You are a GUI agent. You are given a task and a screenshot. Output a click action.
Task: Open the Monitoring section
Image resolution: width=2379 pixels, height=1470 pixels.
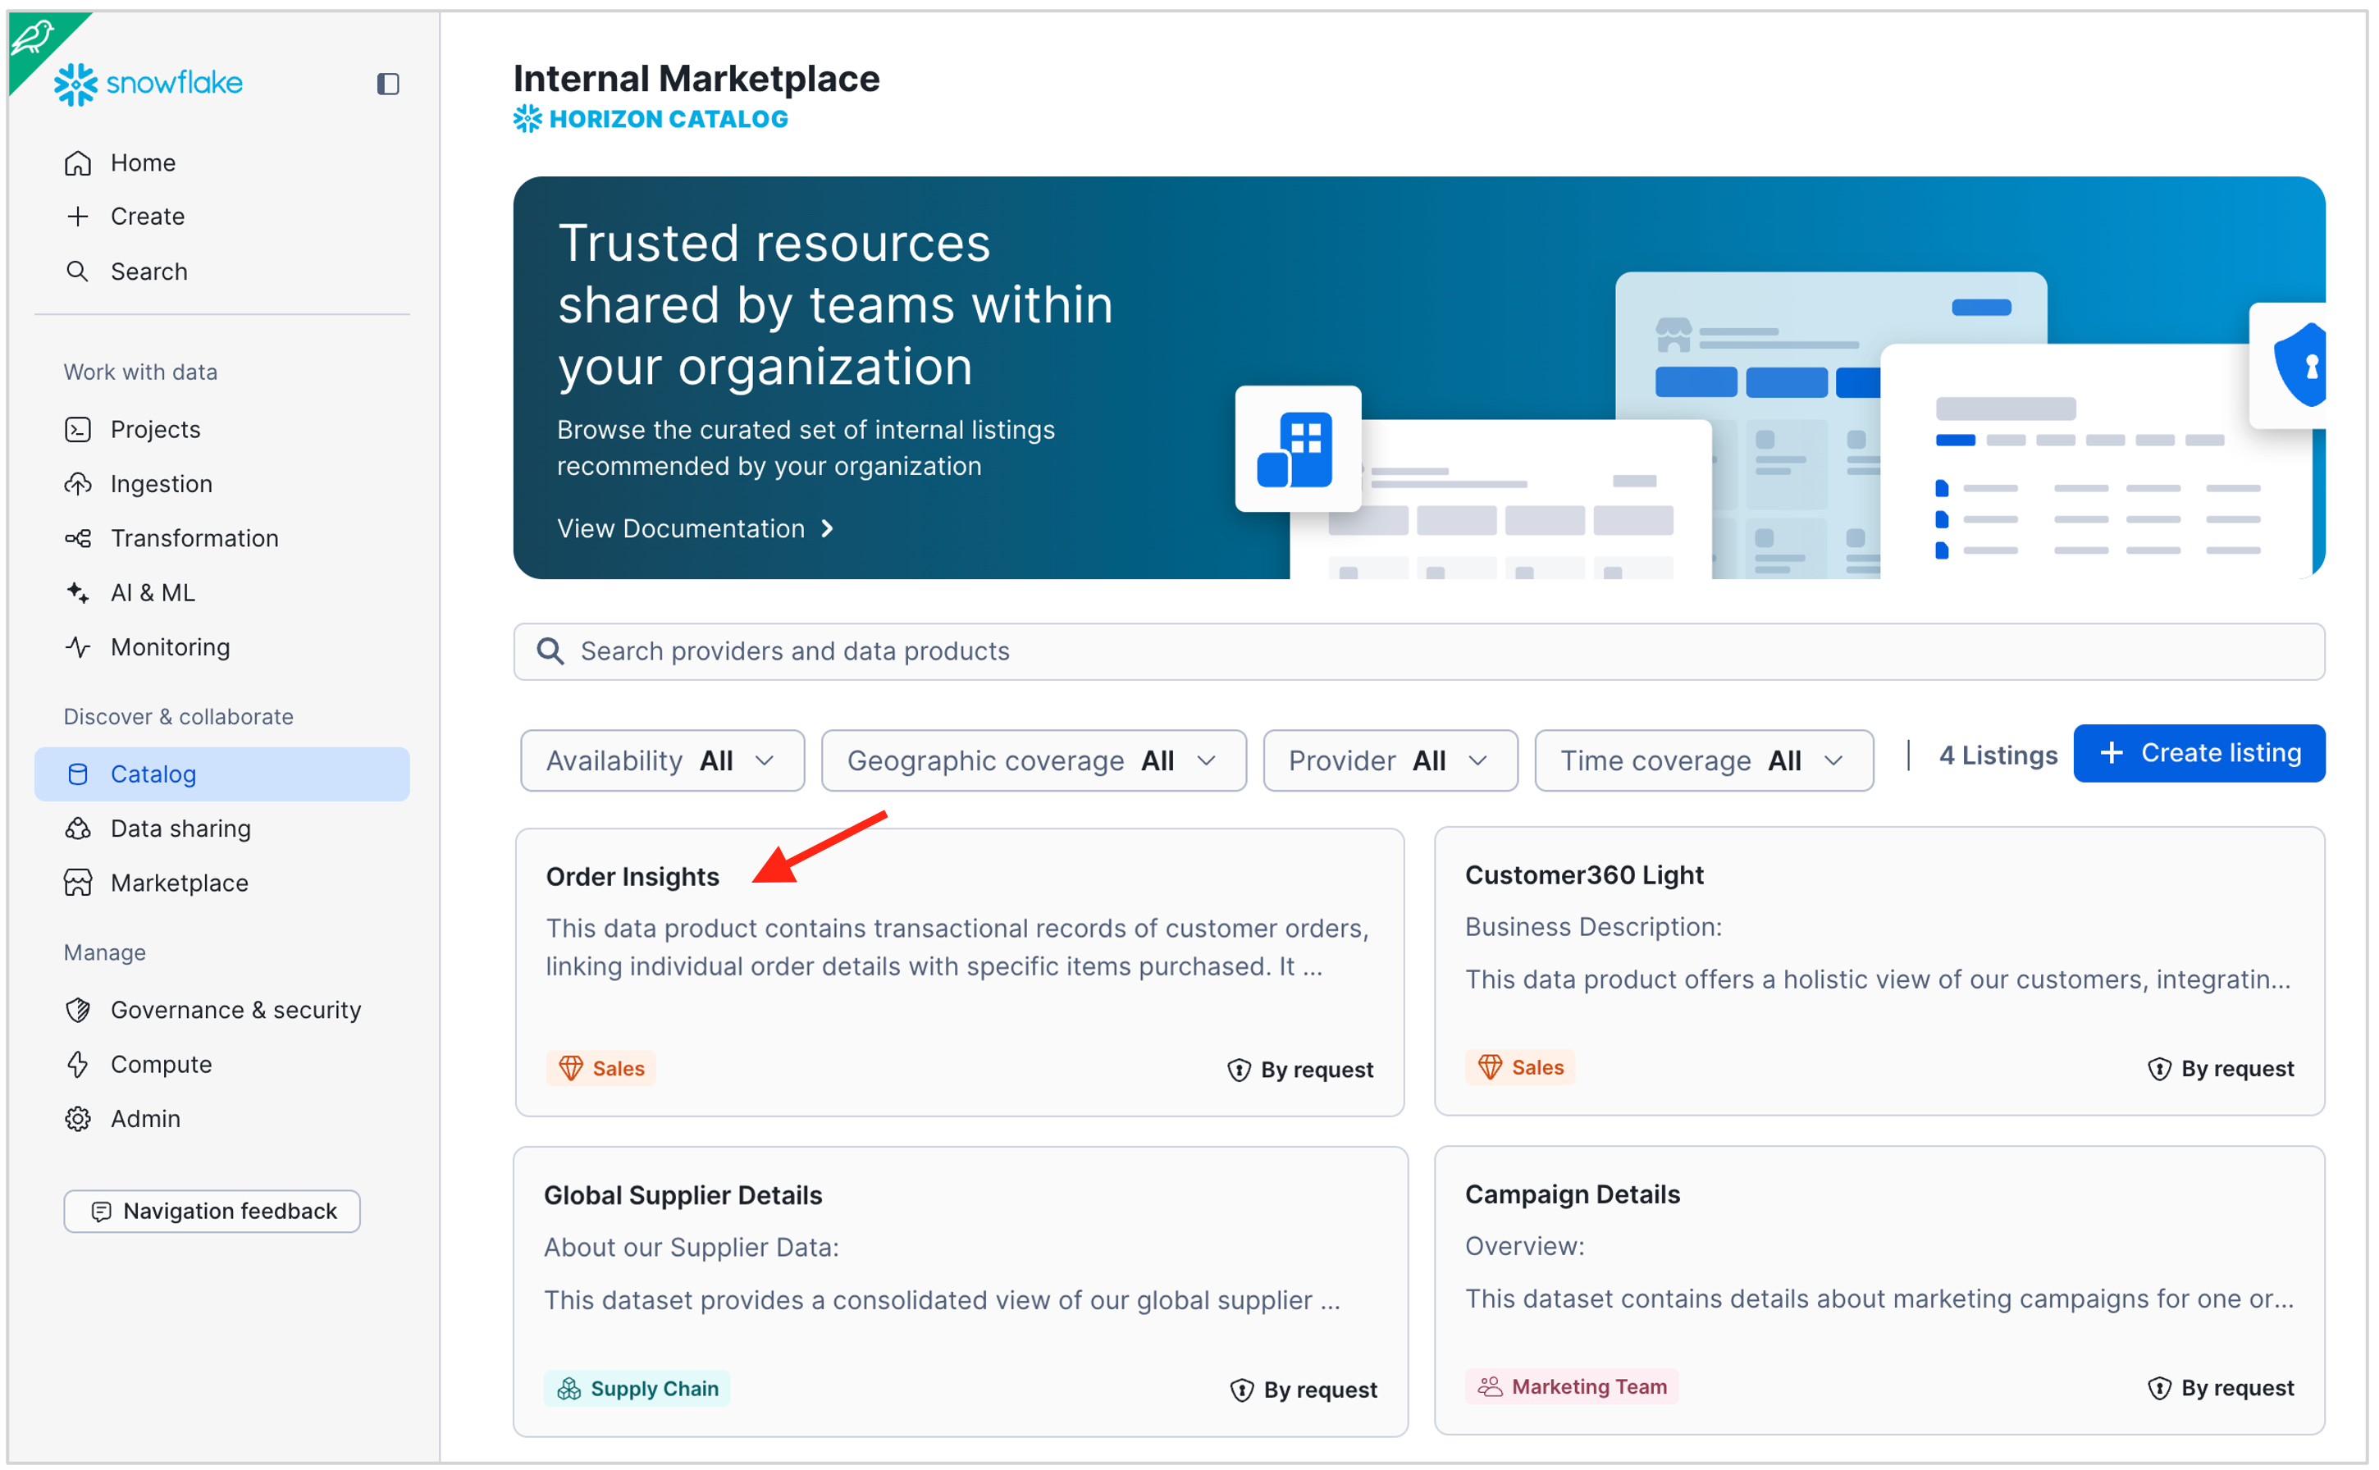pos(169,646)
